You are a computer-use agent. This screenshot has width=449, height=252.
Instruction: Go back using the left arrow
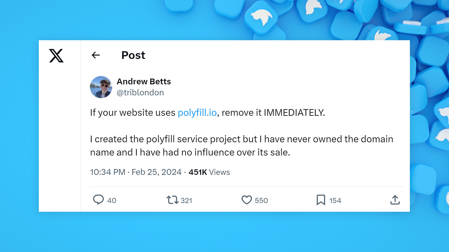click(x=96, y=55)
